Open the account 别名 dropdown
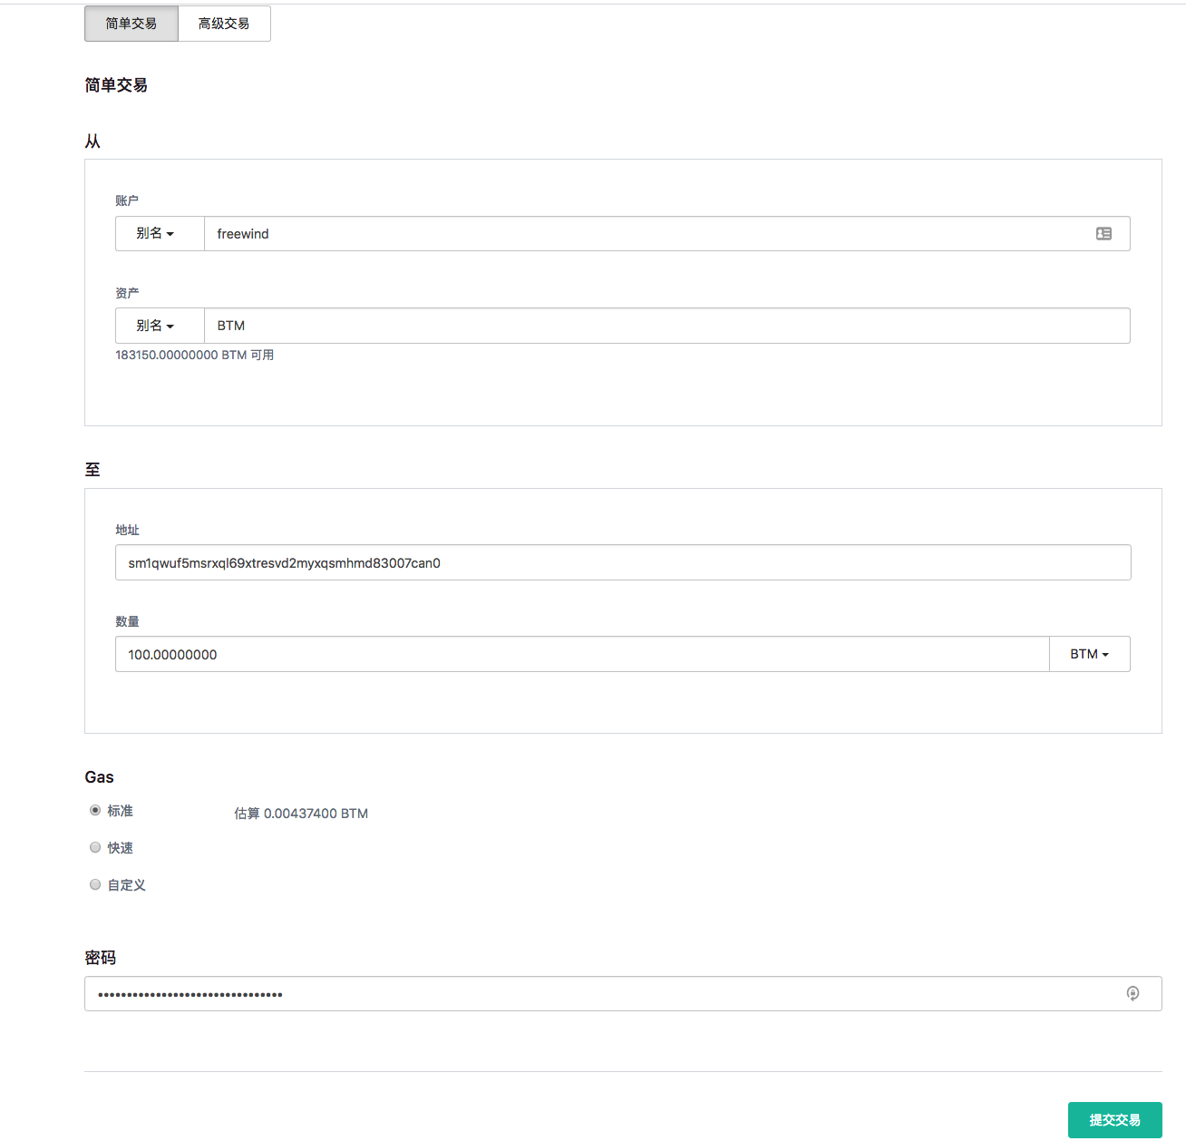The image size is (1186, 1141). (x=159, y=234)
